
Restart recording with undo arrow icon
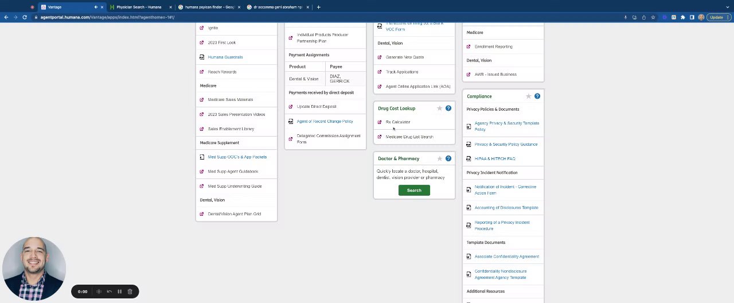pyautogui.click(x=110, y=292)
